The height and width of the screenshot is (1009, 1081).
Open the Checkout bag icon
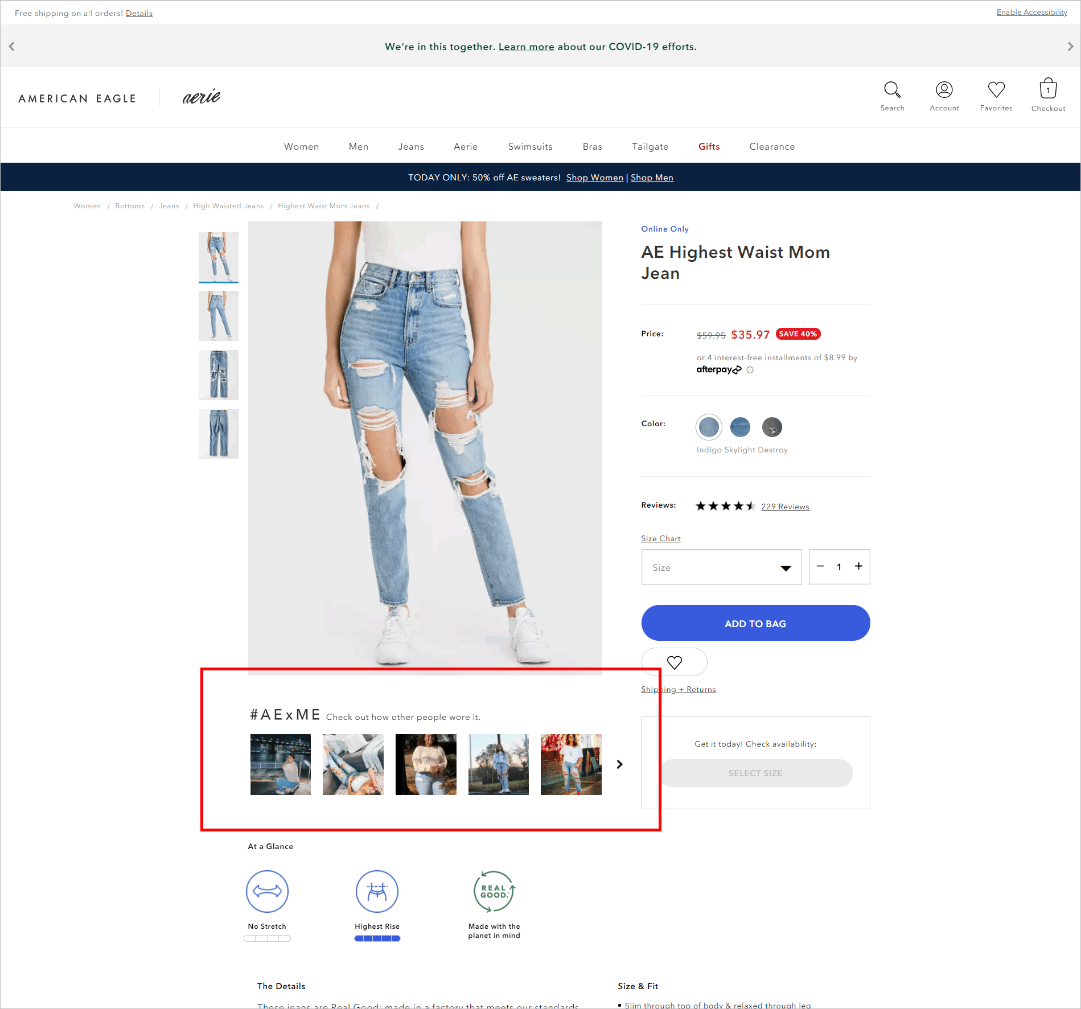(x=1048, y=90)
